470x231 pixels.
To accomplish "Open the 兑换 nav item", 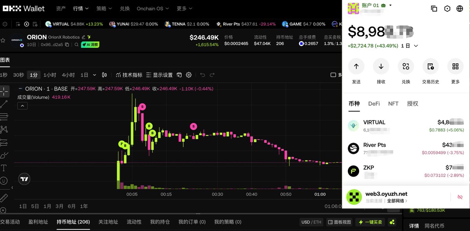I will coord(125,8).
